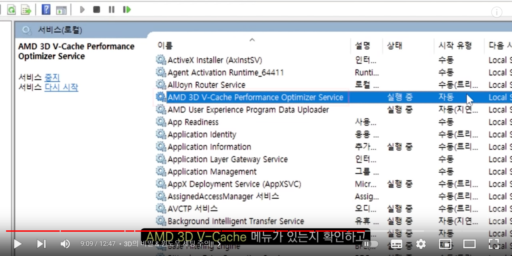Click the Refresh toolbar icon in Services
Image resolution: width=512 pixels, height=256 pixels.
(11, 9)
